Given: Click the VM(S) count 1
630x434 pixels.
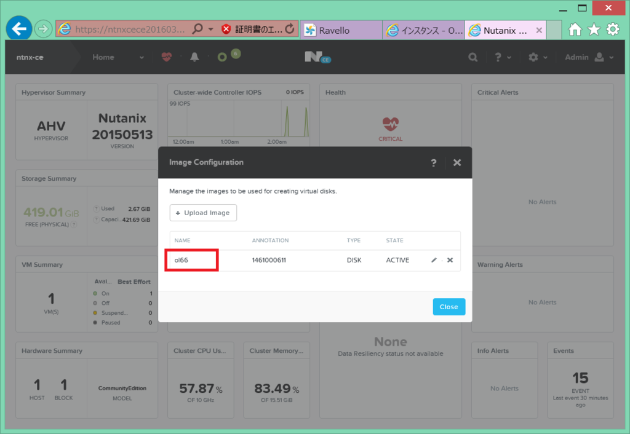Looking at the screenshot, I should pyautogui.click(x=51, y=299).
